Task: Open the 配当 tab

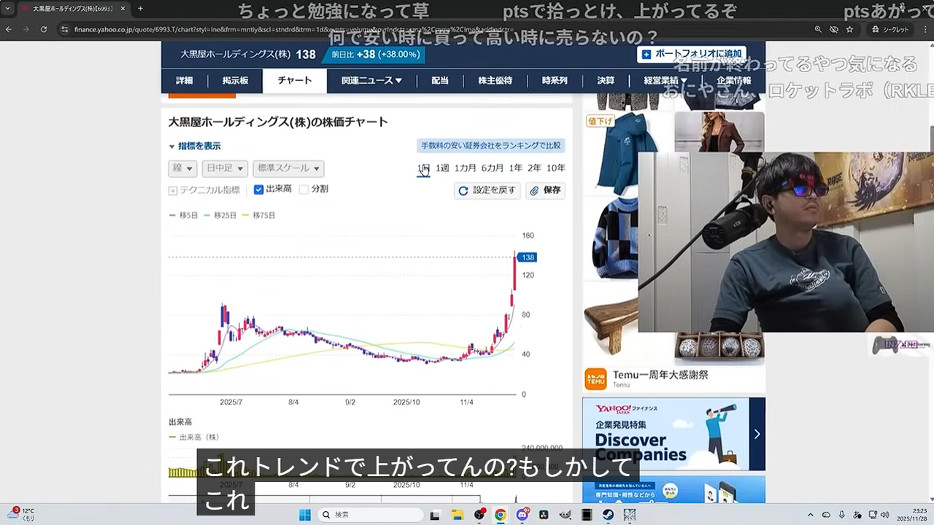Action: [440, 81]
